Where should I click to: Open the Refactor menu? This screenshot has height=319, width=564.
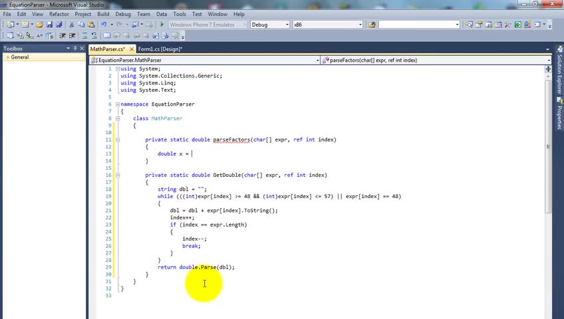pyautogui.click(x=59, y=14)
